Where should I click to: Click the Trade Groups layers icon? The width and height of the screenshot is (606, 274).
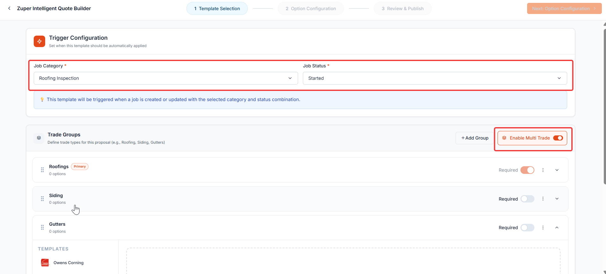tap(39, 138)
